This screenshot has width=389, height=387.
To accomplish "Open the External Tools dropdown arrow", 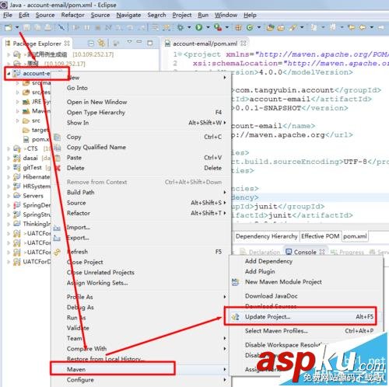I will point(227,27).
